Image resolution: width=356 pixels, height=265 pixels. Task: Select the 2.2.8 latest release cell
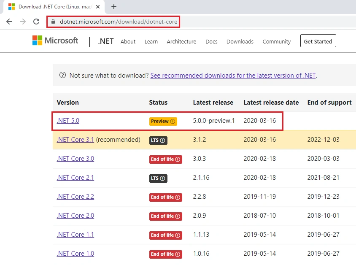click(200, 196)
